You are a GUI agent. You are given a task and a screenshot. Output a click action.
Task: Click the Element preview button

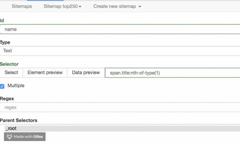click(45, 73)
